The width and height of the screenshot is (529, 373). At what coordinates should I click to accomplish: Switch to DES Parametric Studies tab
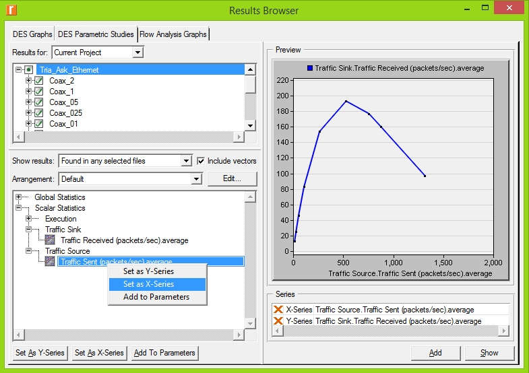(96, 34)
